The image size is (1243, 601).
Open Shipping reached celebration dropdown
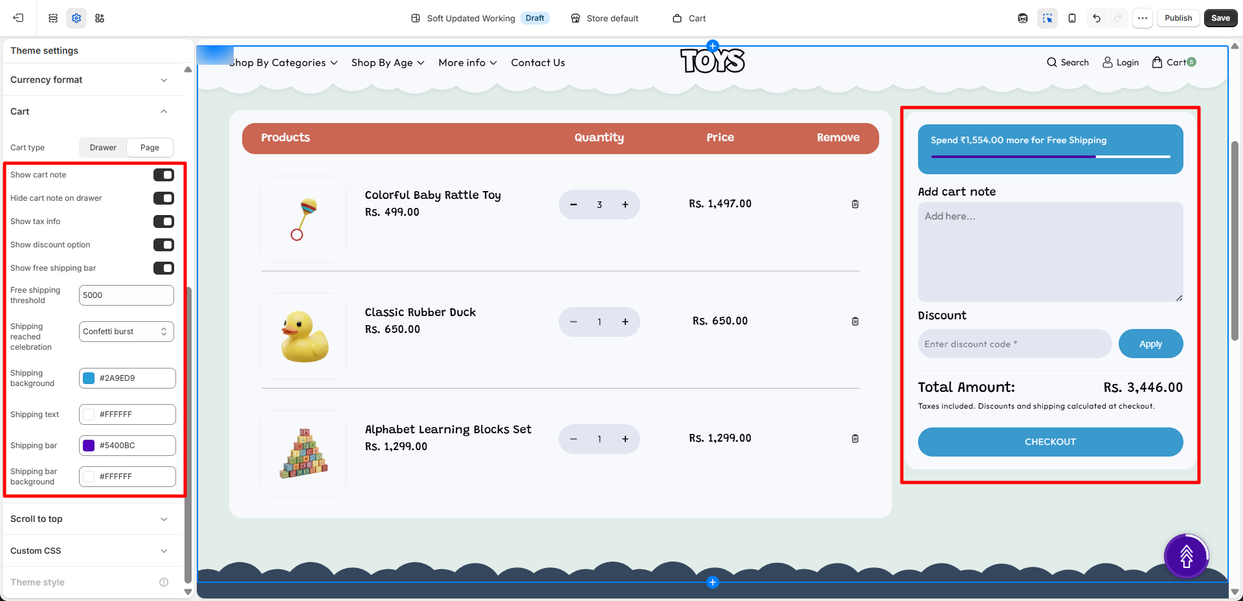126,332
